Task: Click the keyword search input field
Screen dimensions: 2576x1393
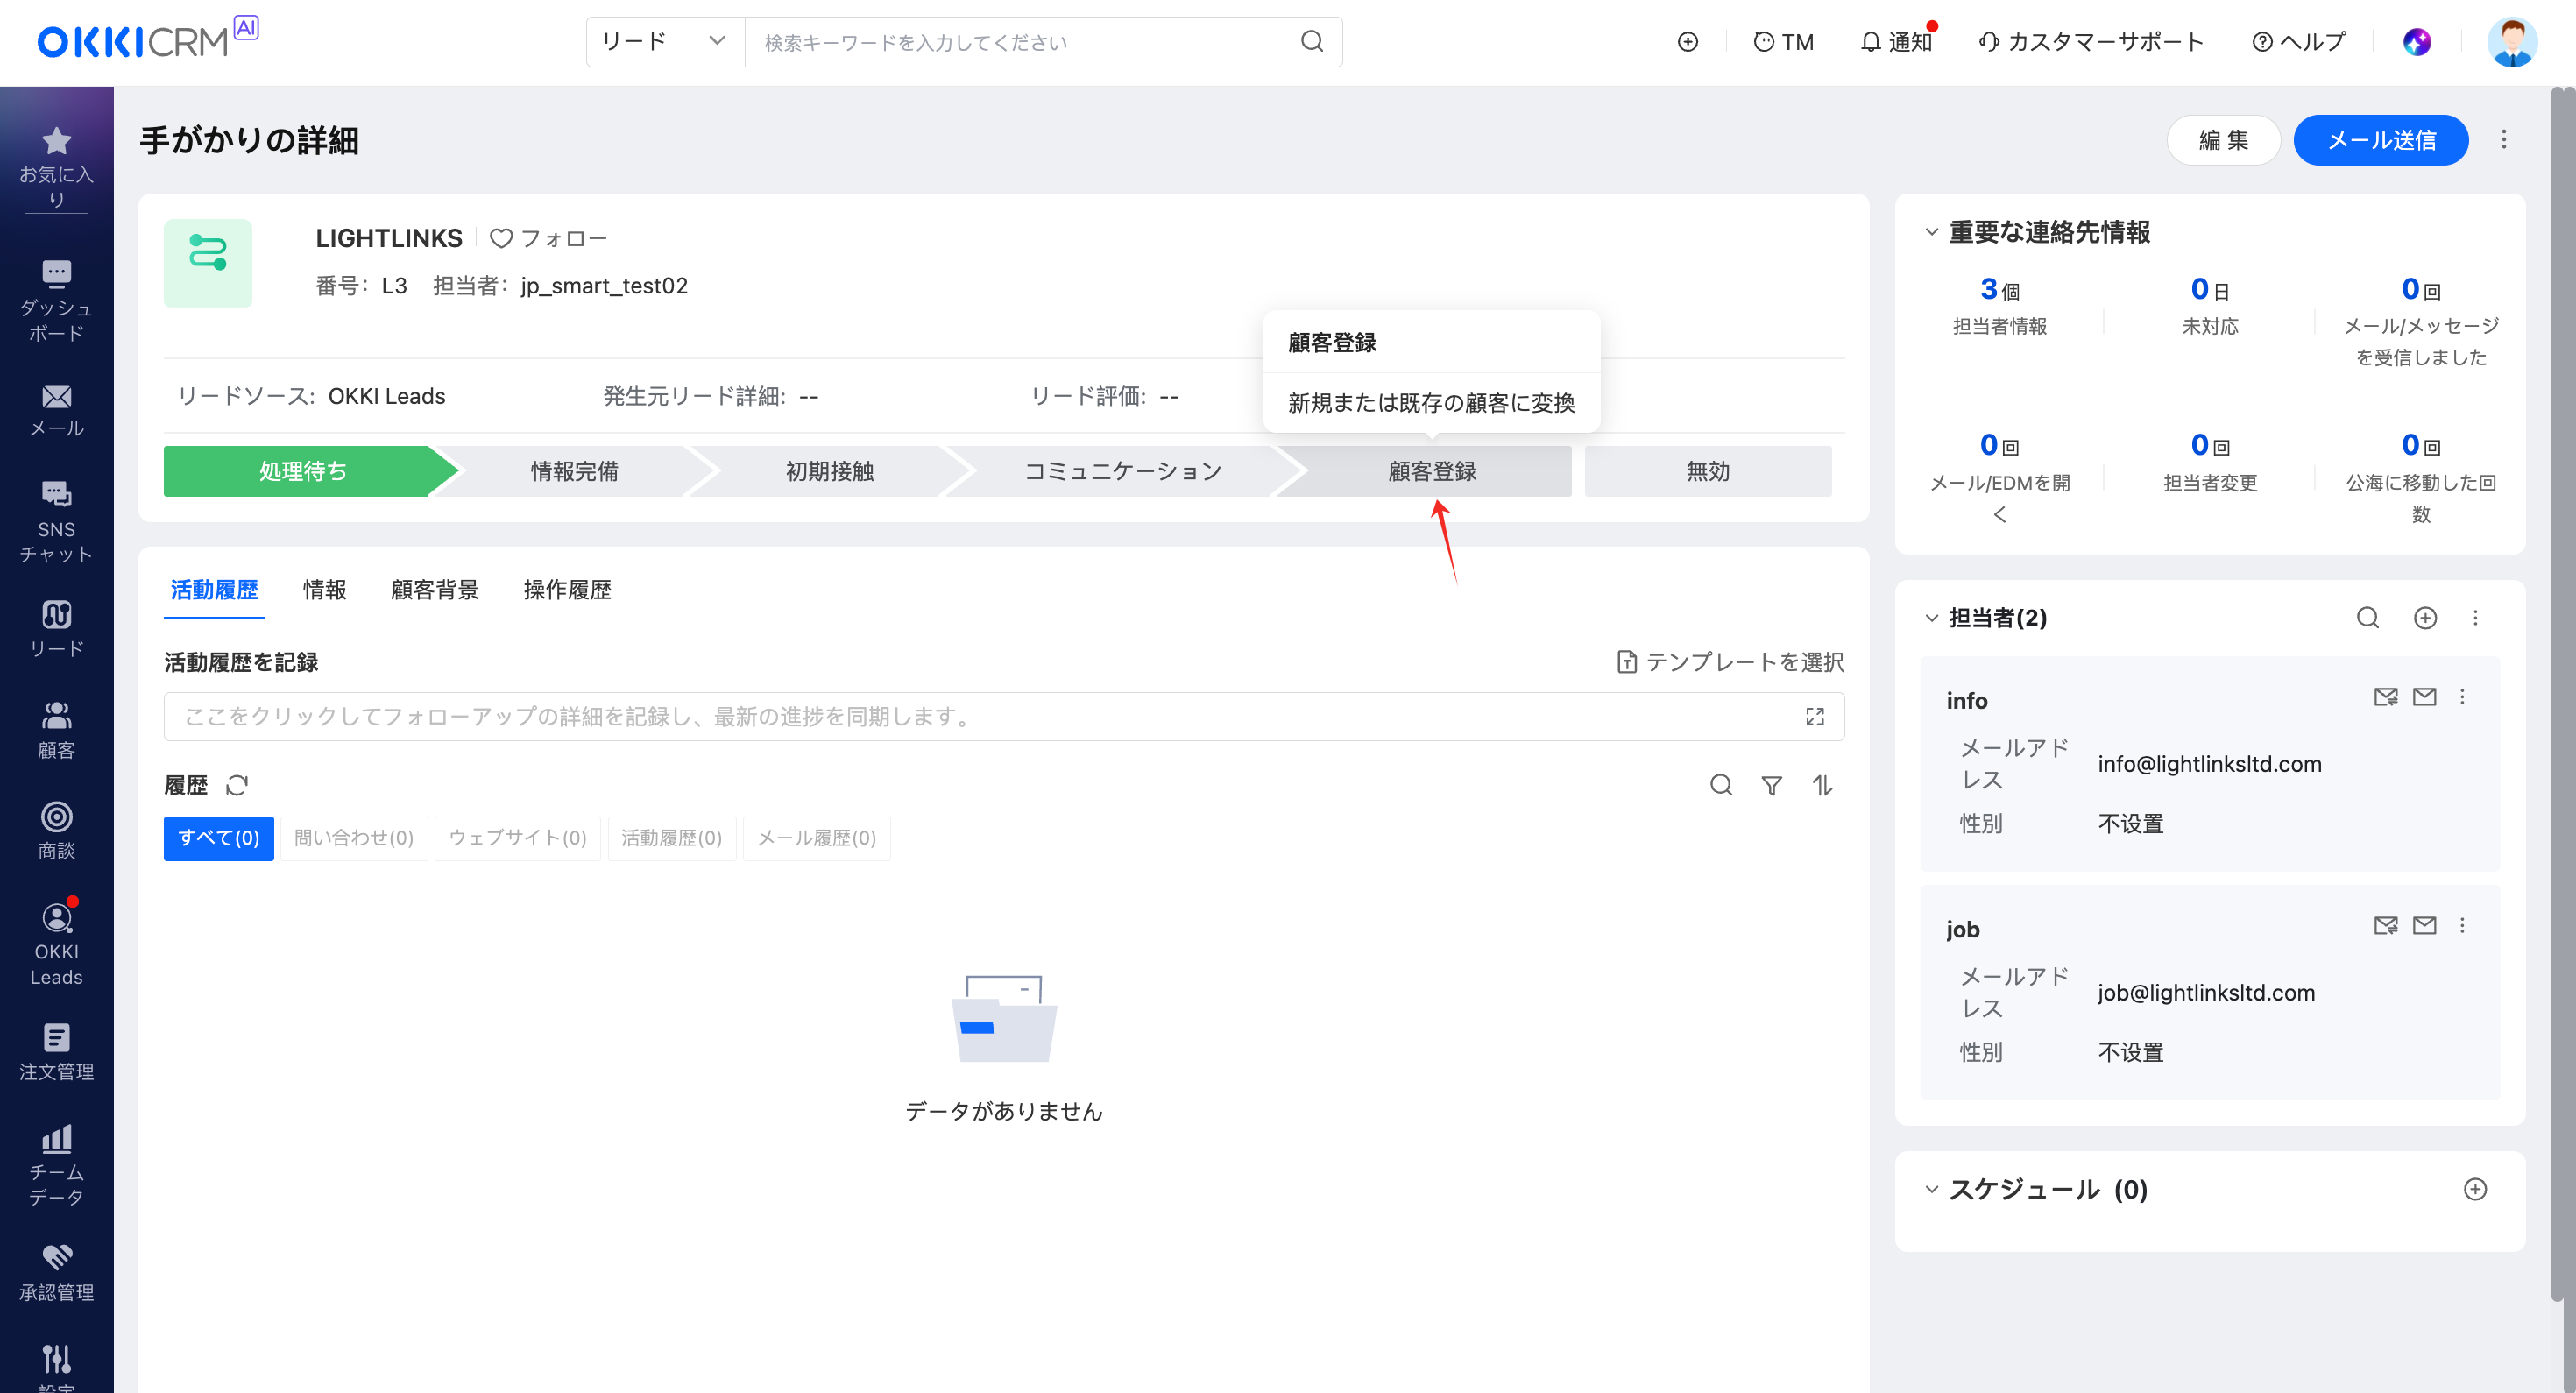Action: point(1020,41)
